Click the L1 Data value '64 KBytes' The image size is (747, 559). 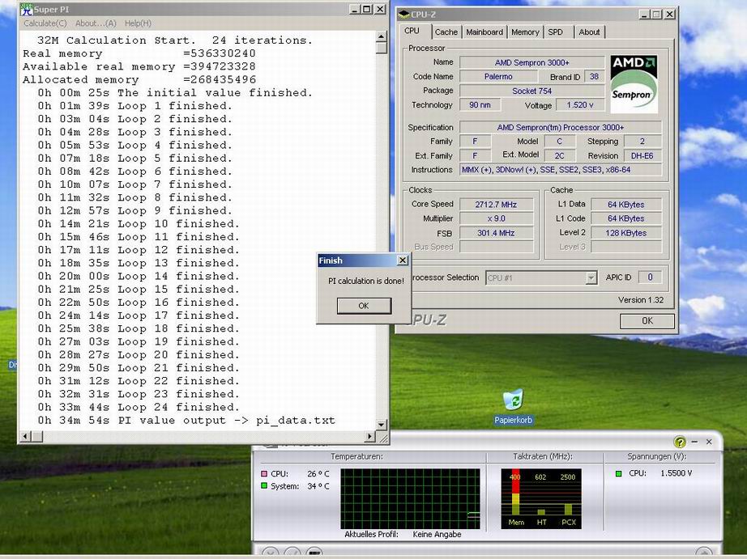626,205
